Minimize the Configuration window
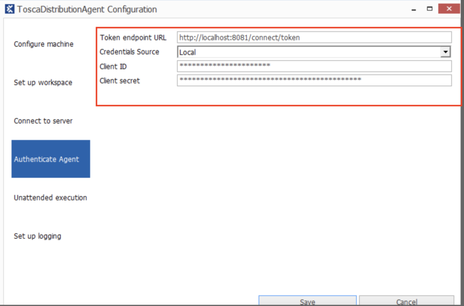 pyautogui.click(x=414, y=9)
